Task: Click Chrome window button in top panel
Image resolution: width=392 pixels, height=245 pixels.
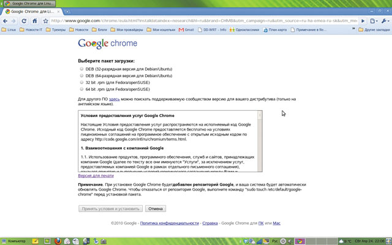Action: (x=29, y=4)
